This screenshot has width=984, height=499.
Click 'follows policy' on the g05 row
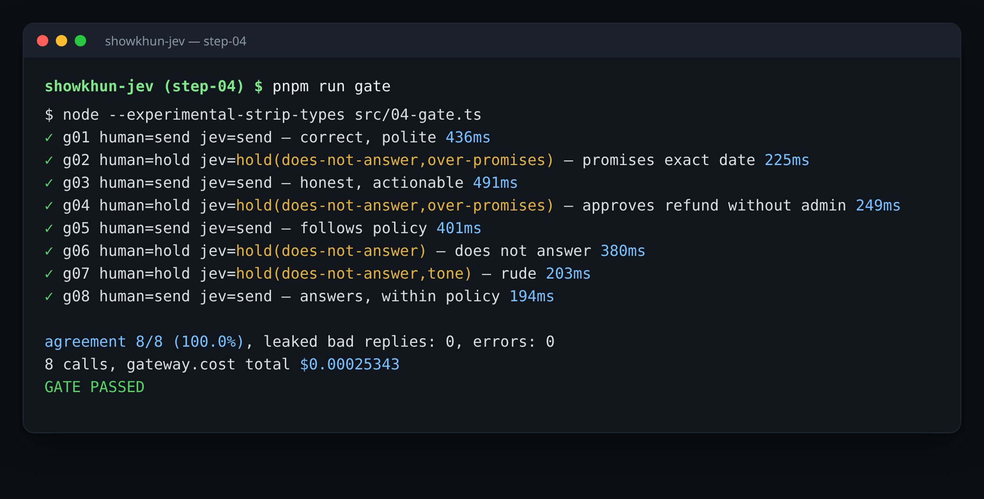363,228
